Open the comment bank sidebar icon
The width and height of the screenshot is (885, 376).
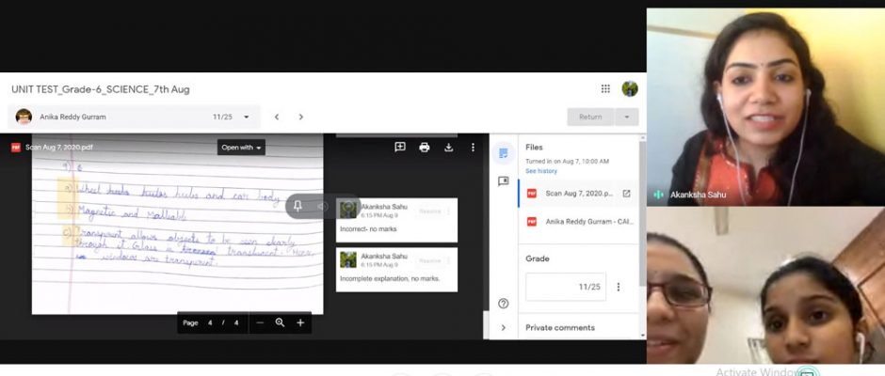click(503, 181)
